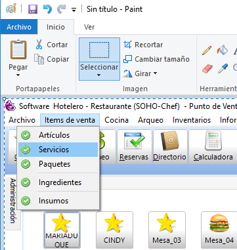The image size is (237, 250).
Task: Click the rectangular selection tool button
Action: click(99, 50)
